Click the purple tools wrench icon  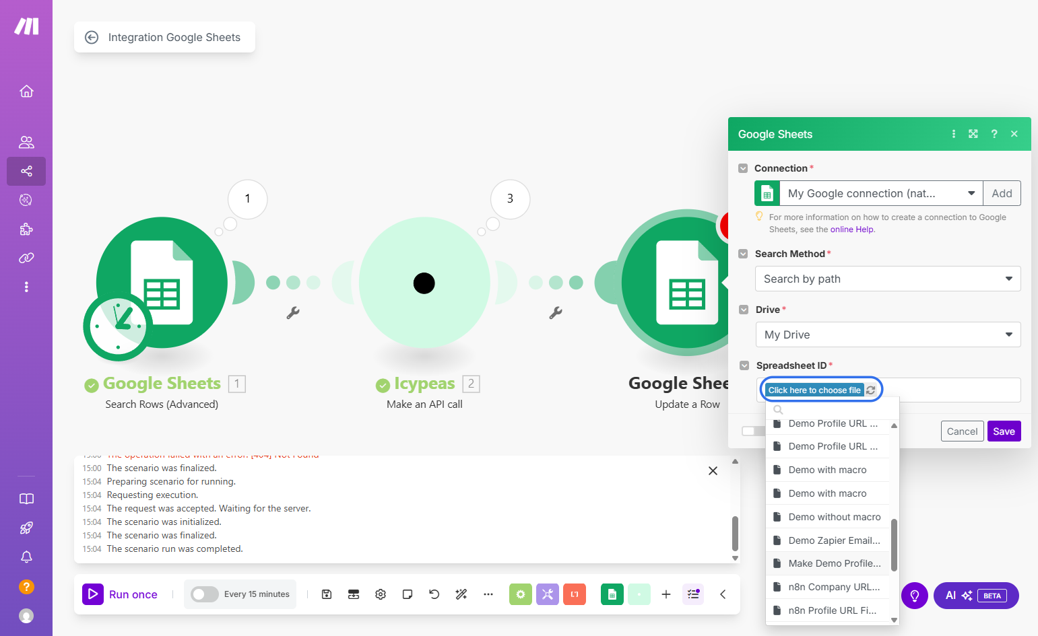coord(548,594)
